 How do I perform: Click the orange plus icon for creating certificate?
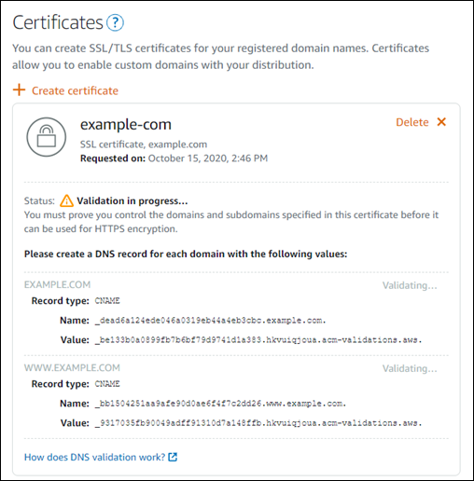[x=19, y=89]
